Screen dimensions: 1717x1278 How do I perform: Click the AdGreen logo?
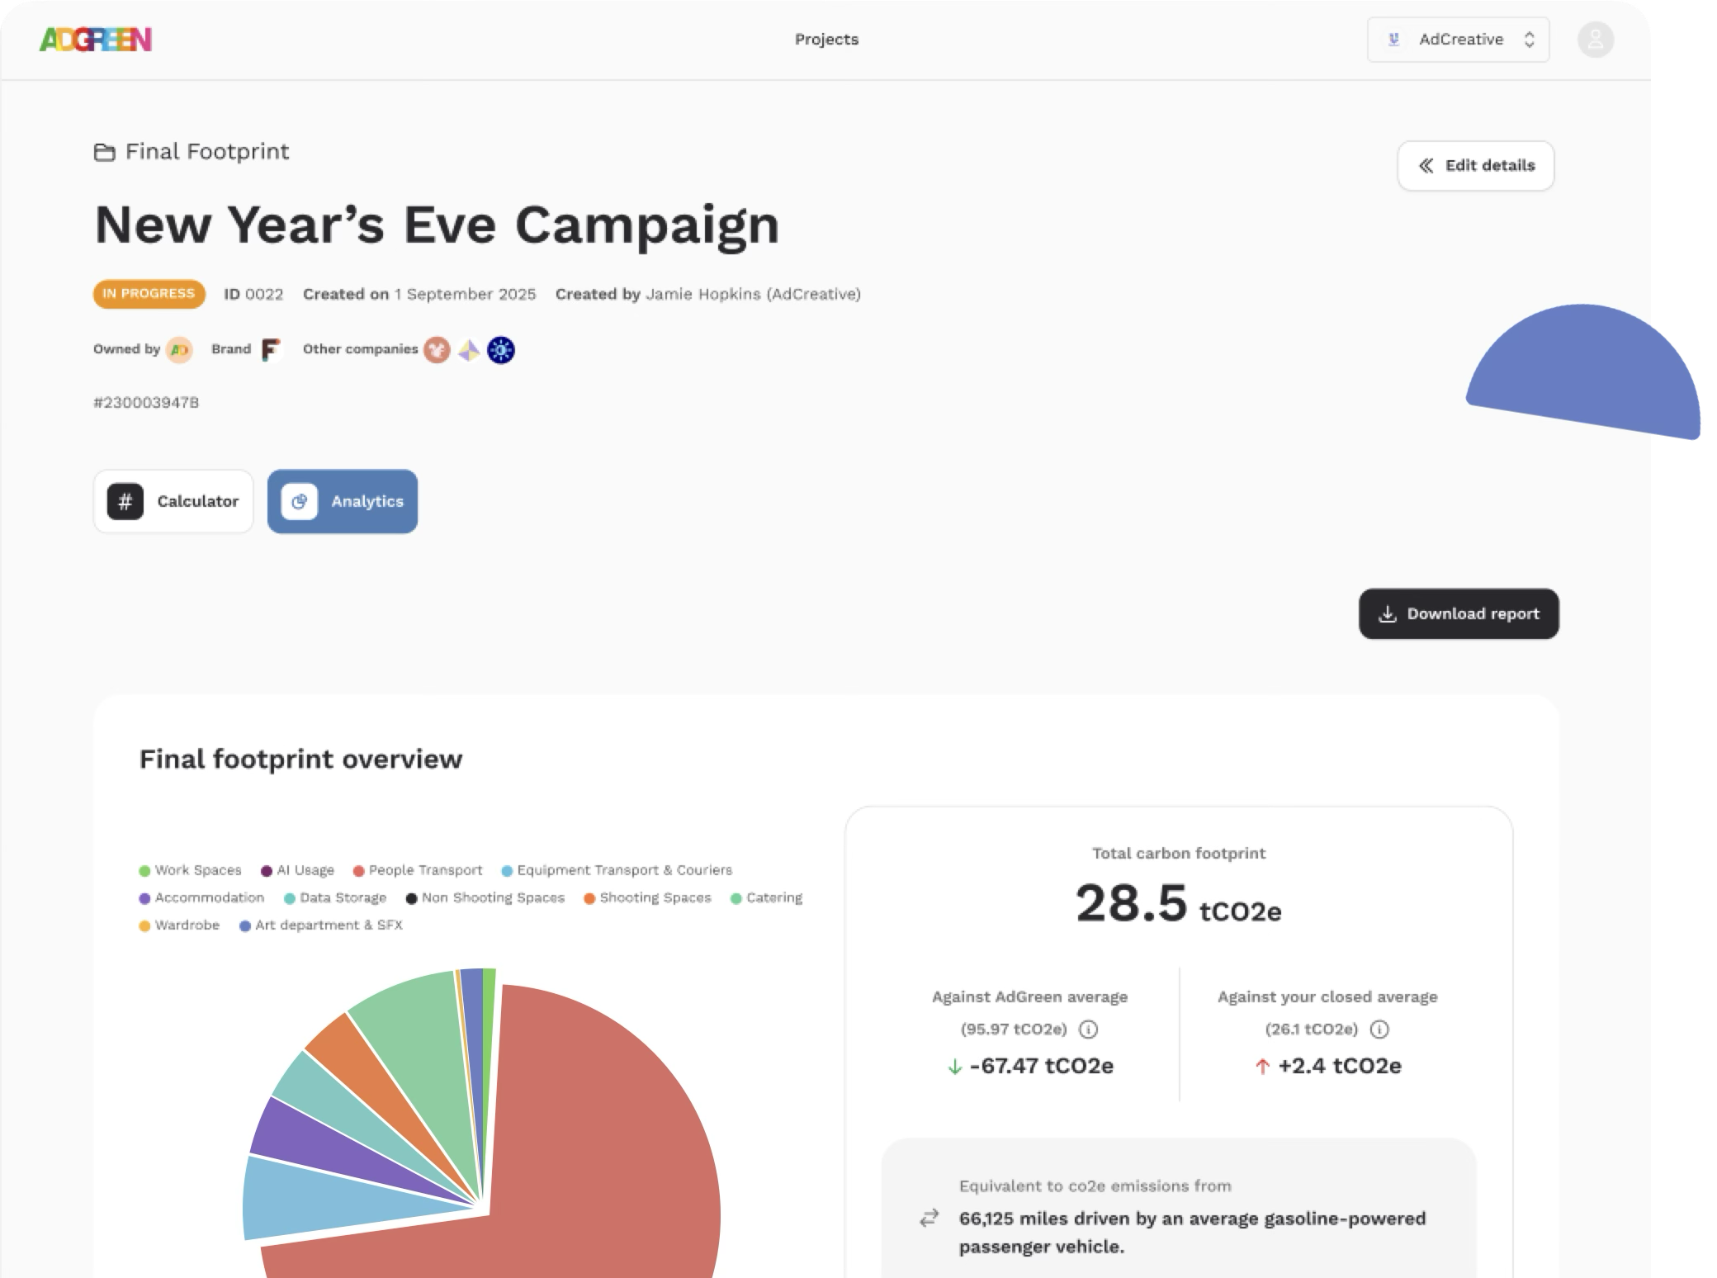point(95,39)
